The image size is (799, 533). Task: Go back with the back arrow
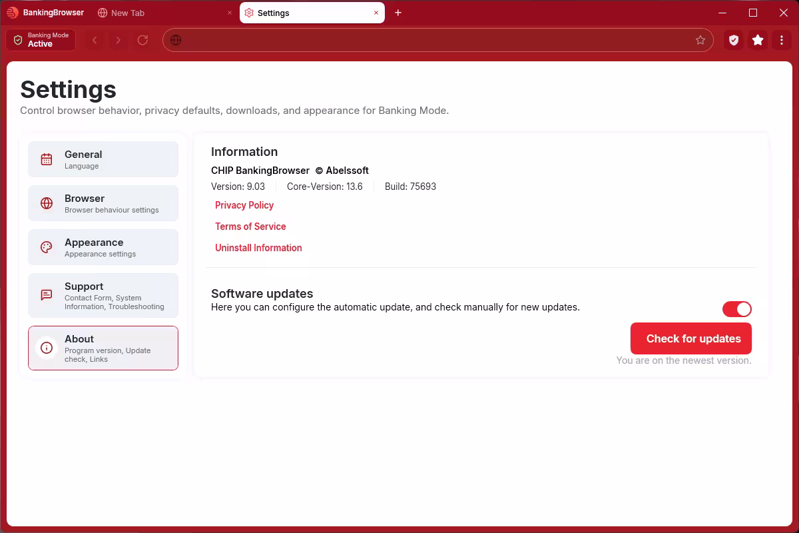point(95,40)
